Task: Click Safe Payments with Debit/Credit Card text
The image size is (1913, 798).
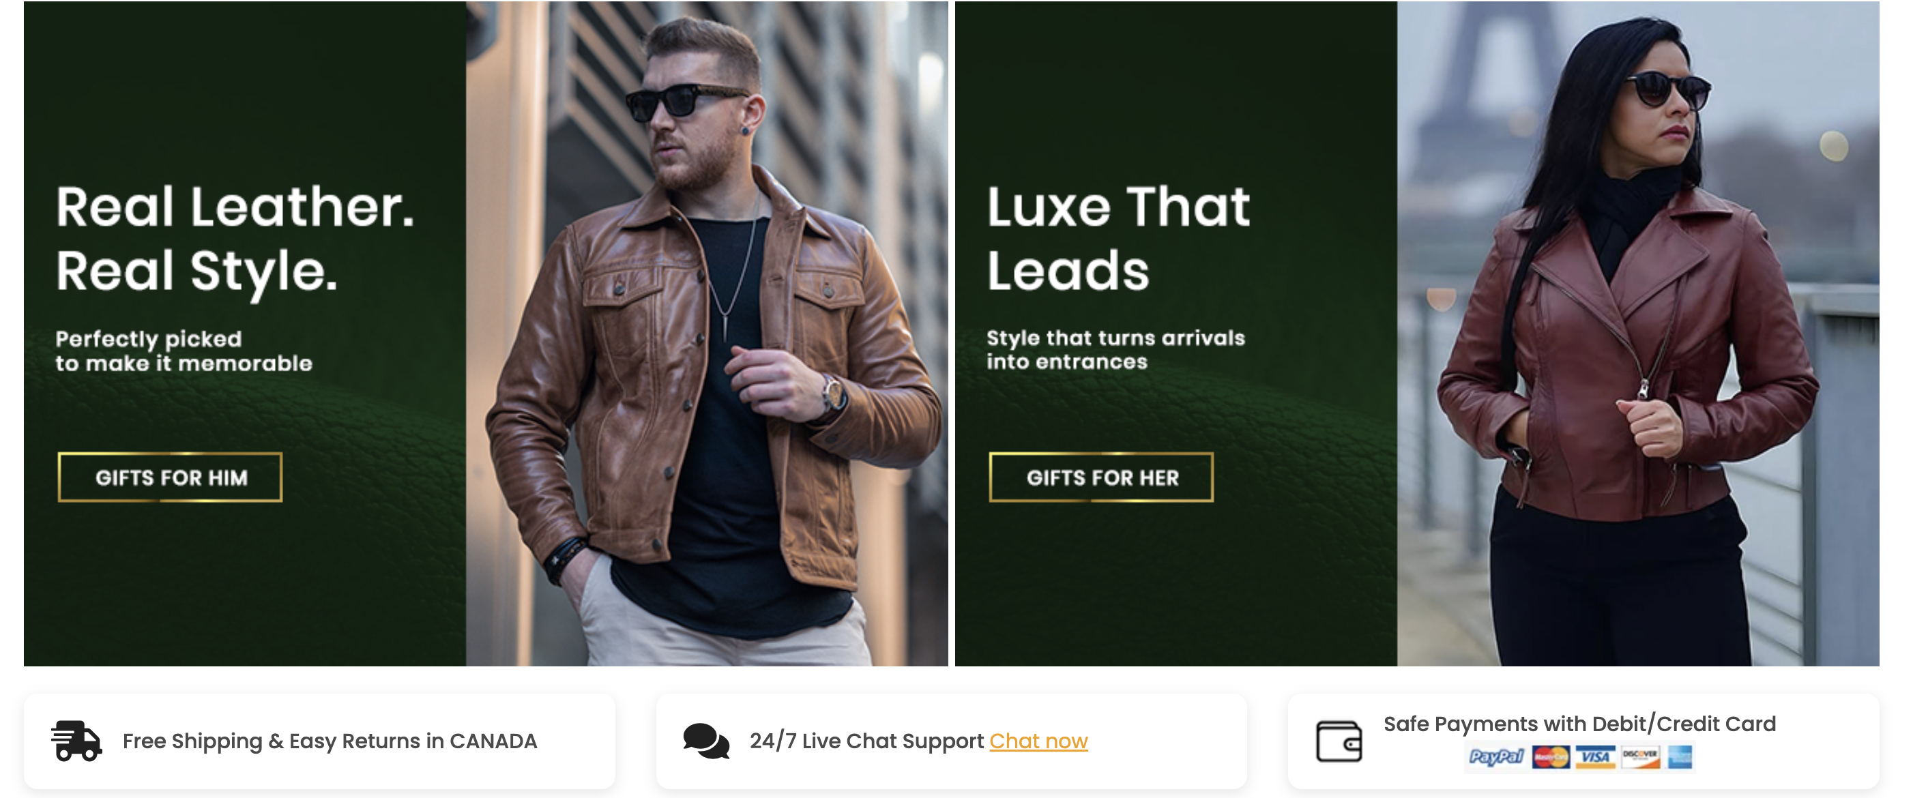Action: pyautogui.click(x=1579, y=724)
